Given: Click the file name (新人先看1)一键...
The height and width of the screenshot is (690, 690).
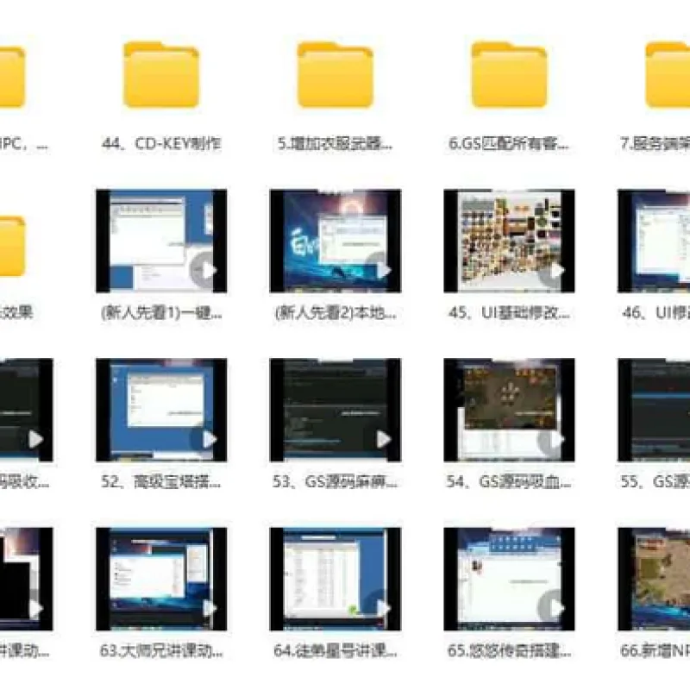Looking at the screenshot, I should (x=161, y=313).
